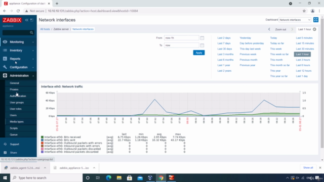The image size is (324, 182).
Task: Click the Bits received green legend swatch
Action: [x=42, y=137]
